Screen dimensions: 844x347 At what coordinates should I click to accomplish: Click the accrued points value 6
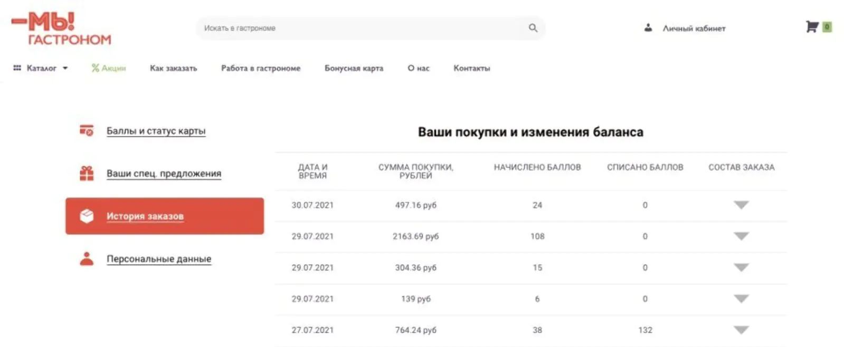click(537, 298)
